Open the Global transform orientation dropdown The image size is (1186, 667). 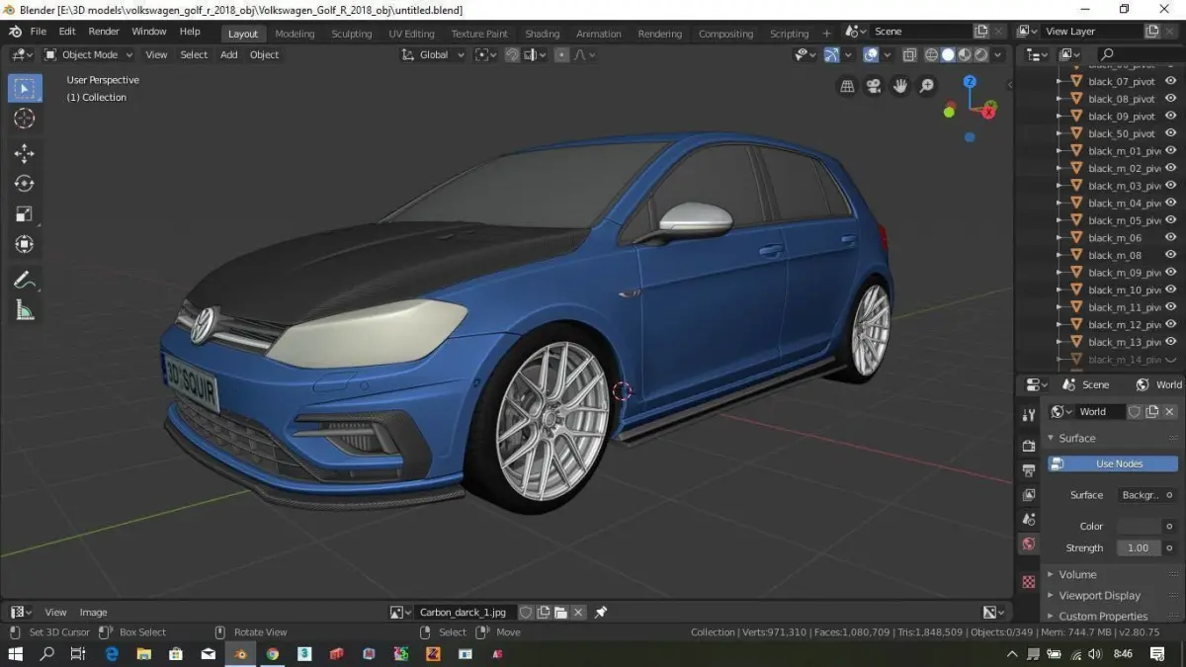click(433, 55)
